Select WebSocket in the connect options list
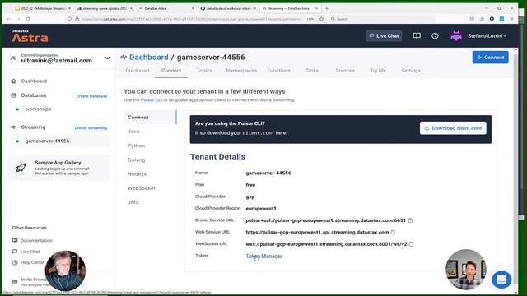527x296 pixels. click(141, 188)
